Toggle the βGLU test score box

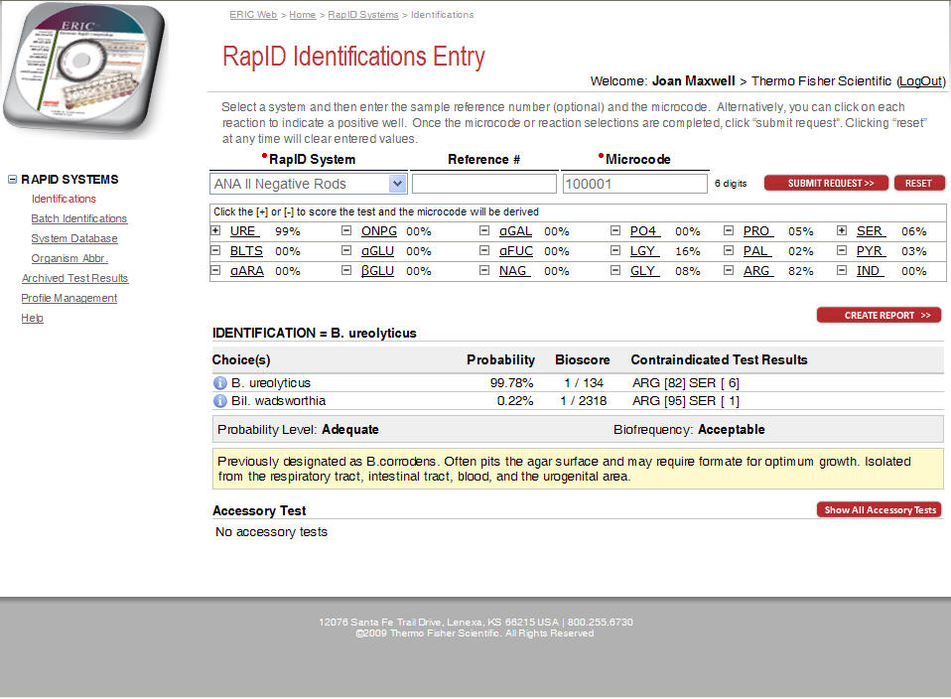(346, 271)
